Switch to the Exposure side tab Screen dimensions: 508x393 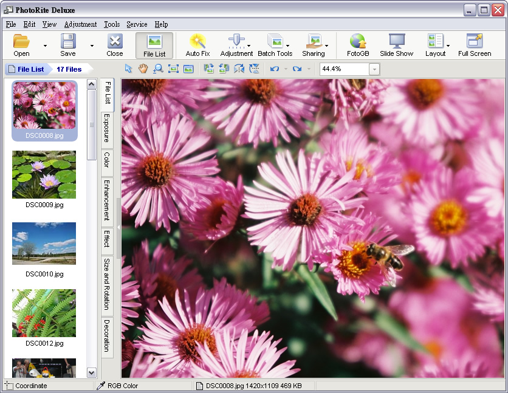click(x=107, y=128)
